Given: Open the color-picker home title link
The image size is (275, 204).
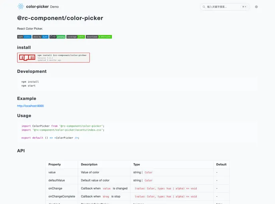Looking at the screenshot, I should click(x=37, y=7).
